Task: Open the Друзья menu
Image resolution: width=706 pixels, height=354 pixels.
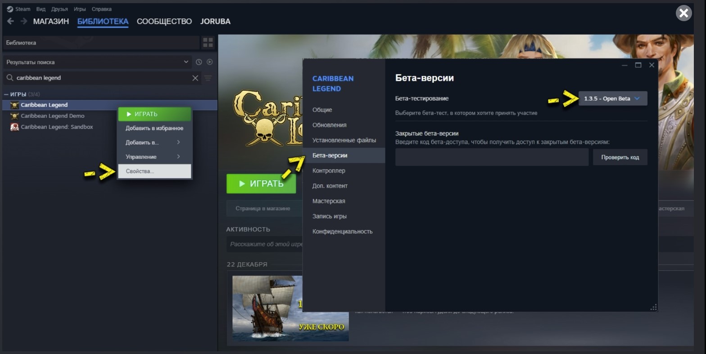Action: click(59, 9)
